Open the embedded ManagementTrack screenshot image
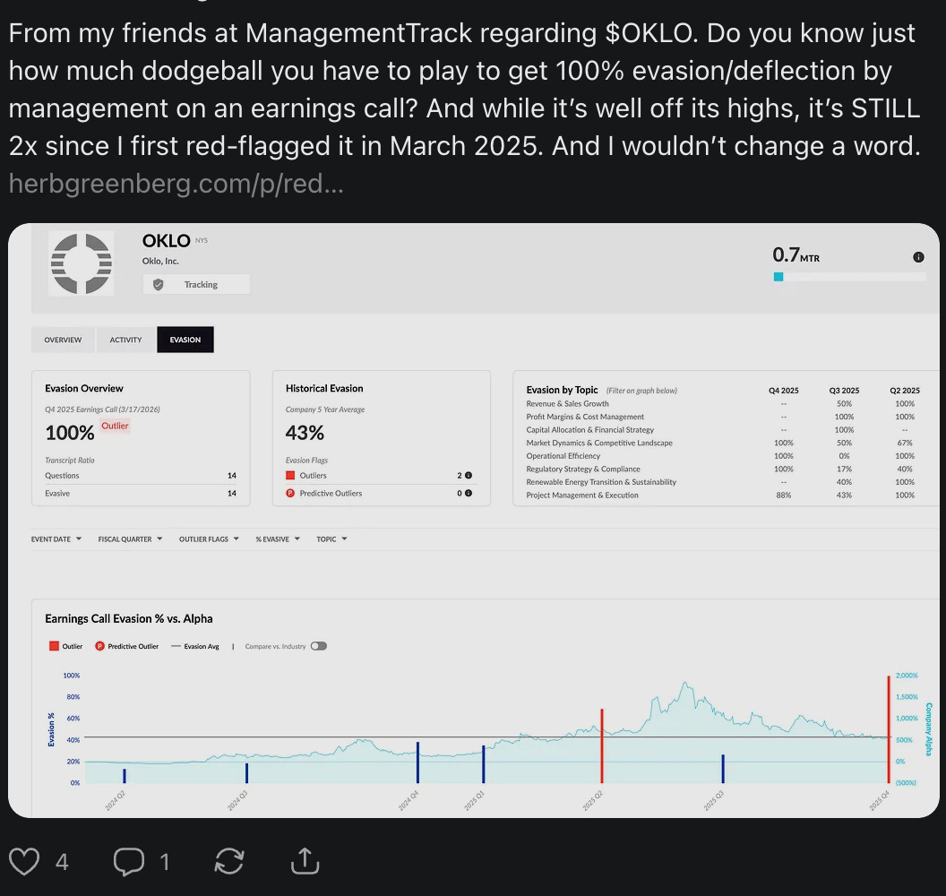This screenshot has height=896, width=946. click(474, 520)
